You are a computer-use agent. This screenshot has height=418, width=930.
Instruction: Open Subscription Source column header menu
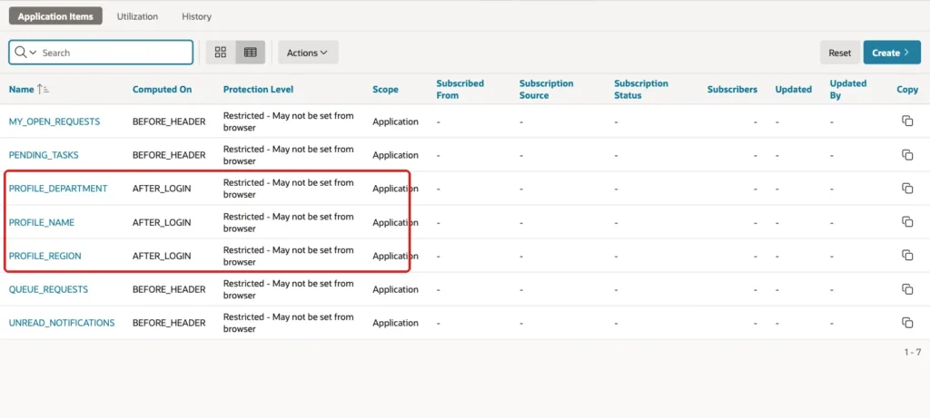546,90
